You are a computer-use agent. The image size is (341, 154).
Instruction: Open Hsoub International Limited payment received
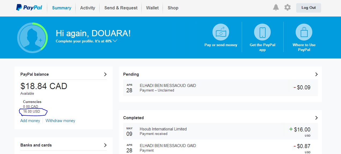click(220, 131)
